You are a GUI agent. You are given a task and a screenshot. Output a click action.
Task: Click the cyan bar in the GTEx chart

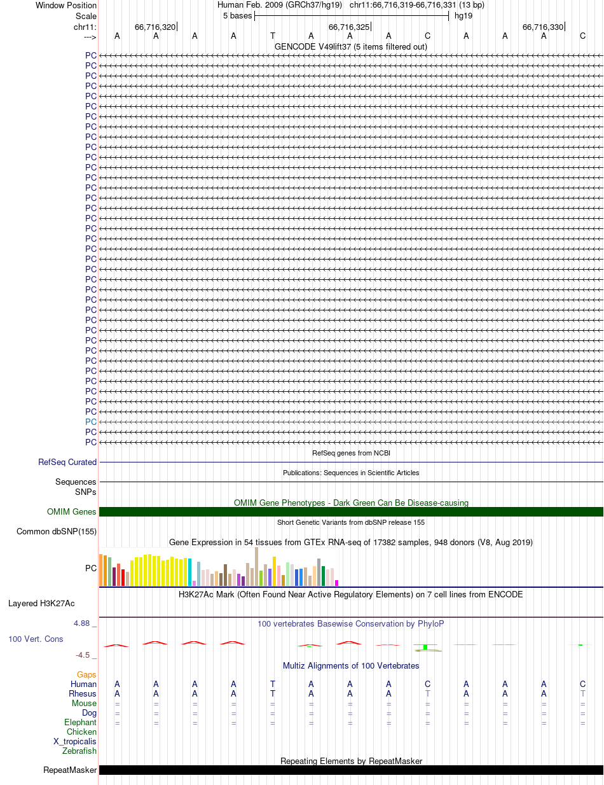point(190,572)
